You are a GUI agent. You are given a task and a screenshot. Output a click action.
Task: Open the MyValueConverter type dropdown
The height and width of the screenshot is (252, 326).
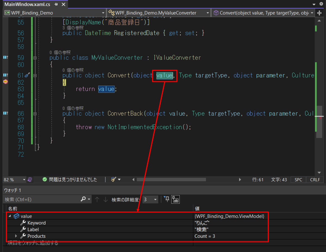159,13
